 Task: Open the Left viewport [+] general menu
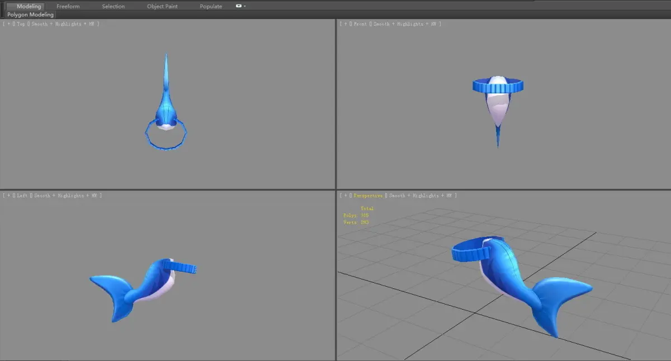click(x=10, y=196)
